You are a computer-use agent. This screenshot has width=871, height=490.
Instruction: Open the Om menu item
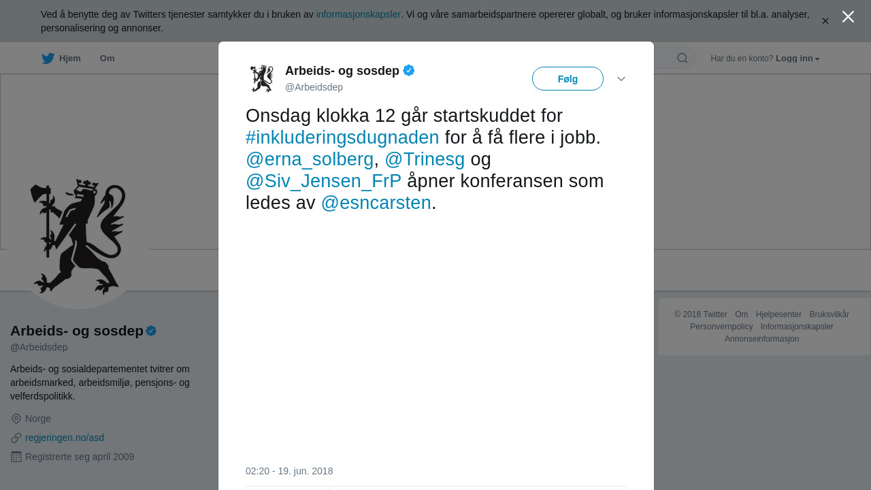(107, 59)
